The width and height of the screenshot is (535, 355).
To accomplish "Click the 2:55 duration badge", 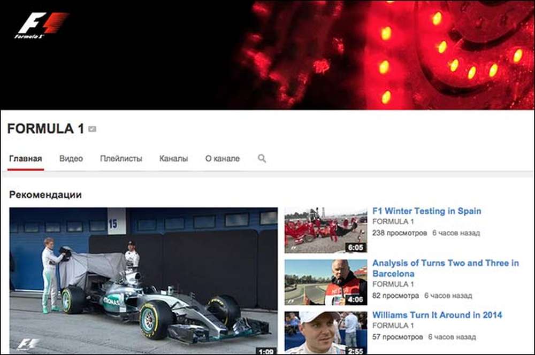I will click(355, 351).
